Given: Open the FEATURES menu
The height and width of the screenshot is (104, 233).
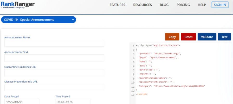Looking at the screenshot, I should coord(117,5).
